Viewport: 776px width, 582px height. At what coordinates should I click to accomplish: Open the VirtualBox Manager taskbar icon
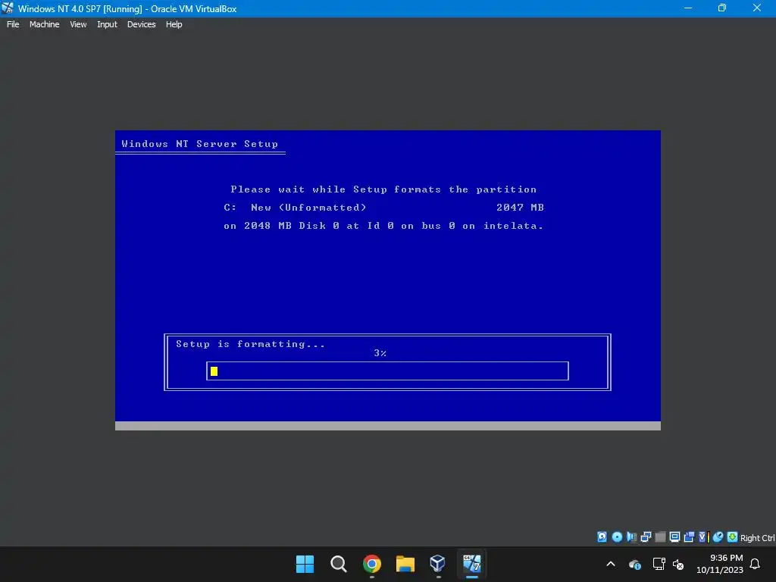coord(439,564)
